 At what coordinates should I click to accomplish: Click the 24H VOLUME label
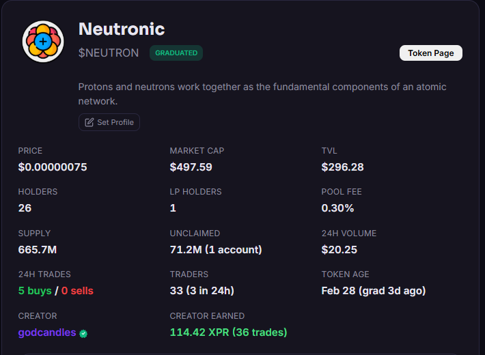coord(349,233)
